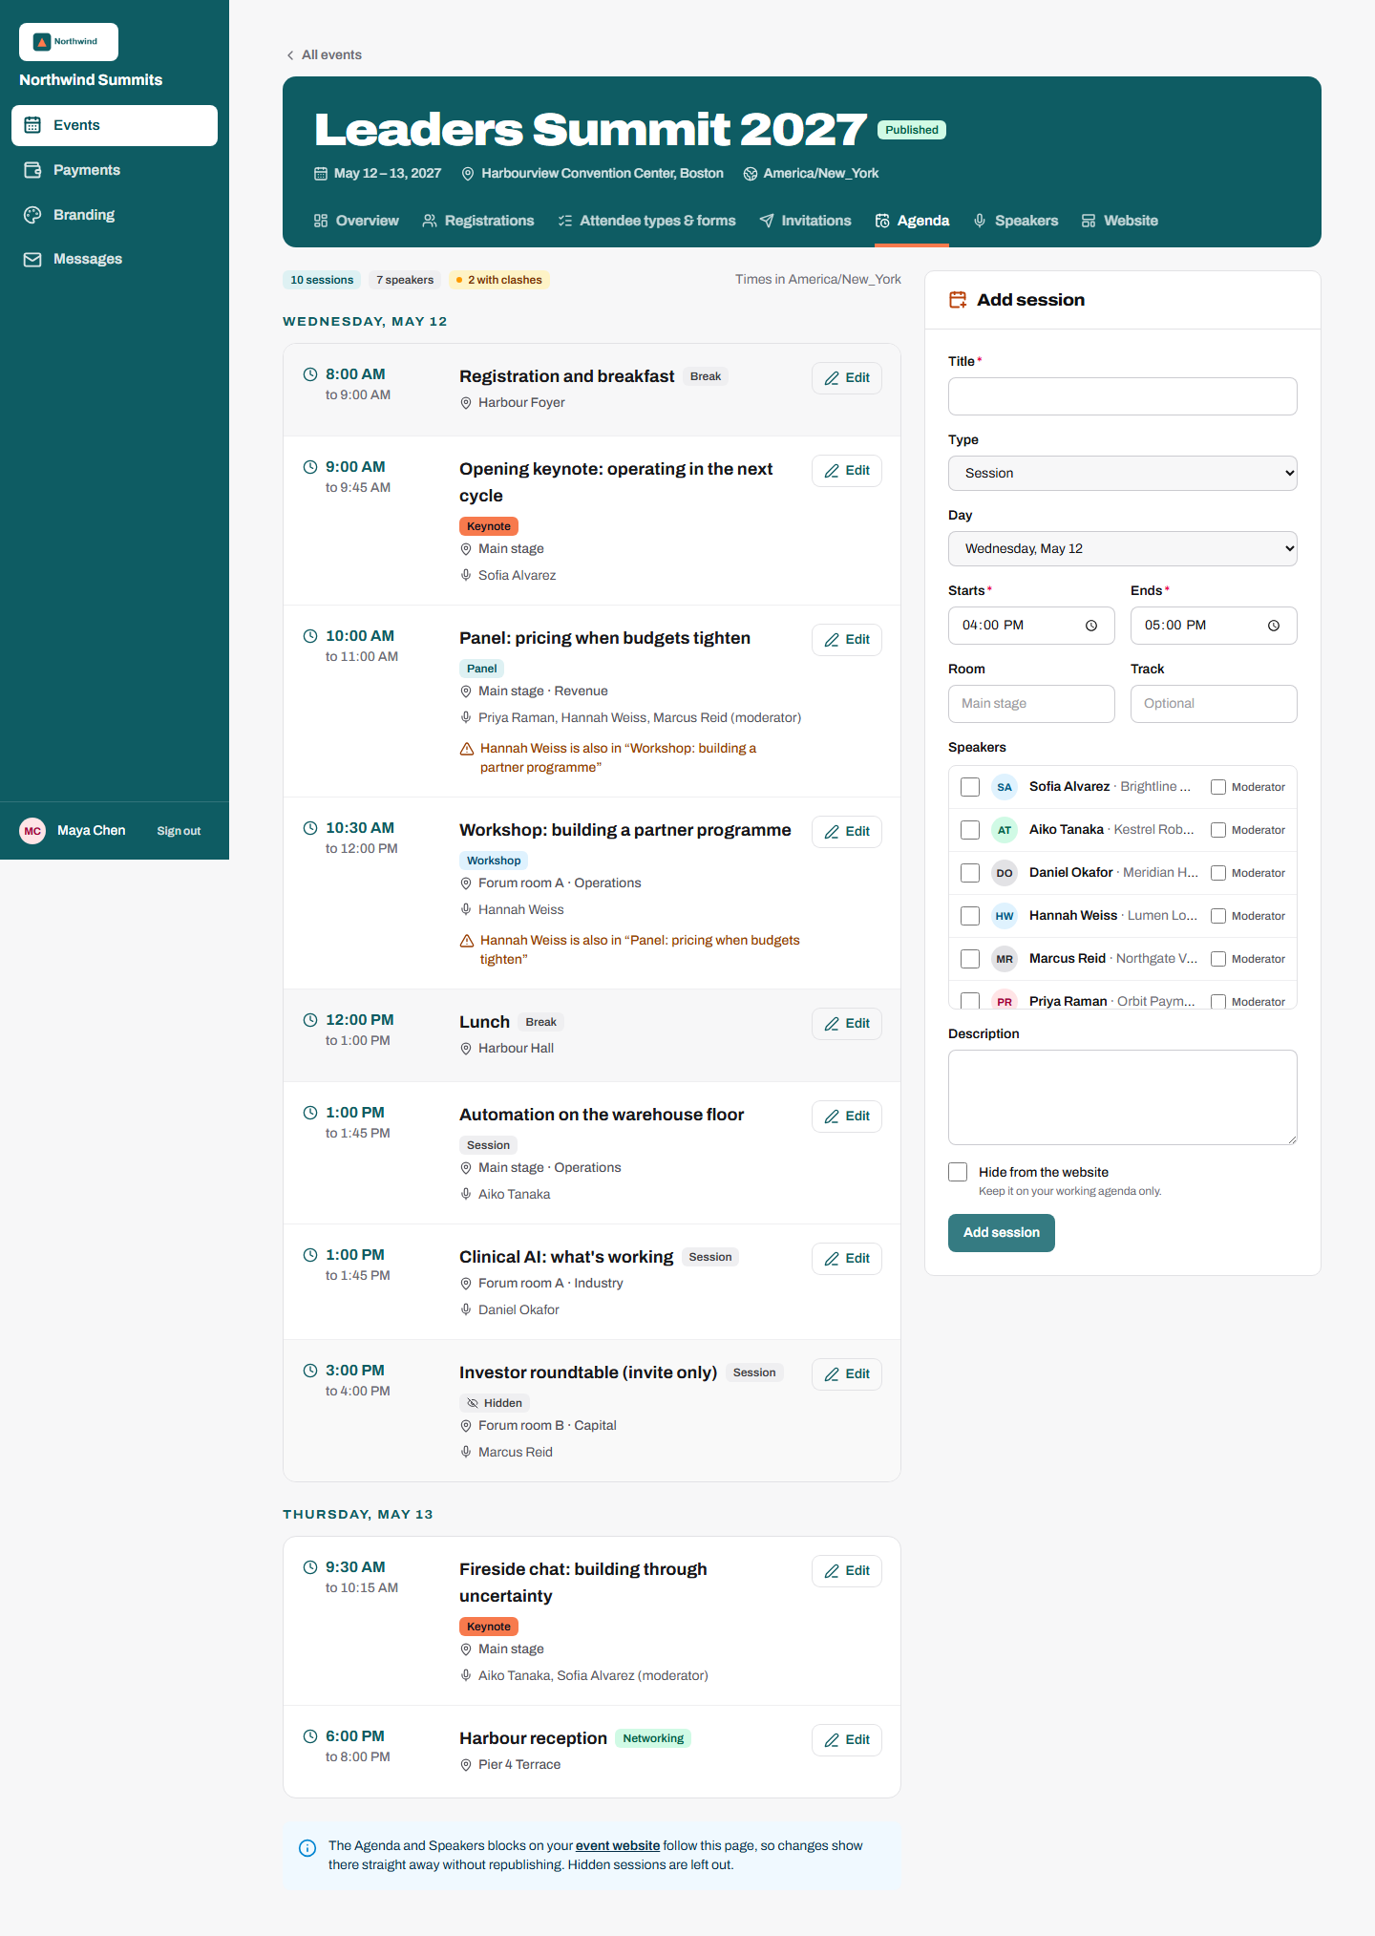Click the Events calendar icon in the sidebar

coord(32,125)
